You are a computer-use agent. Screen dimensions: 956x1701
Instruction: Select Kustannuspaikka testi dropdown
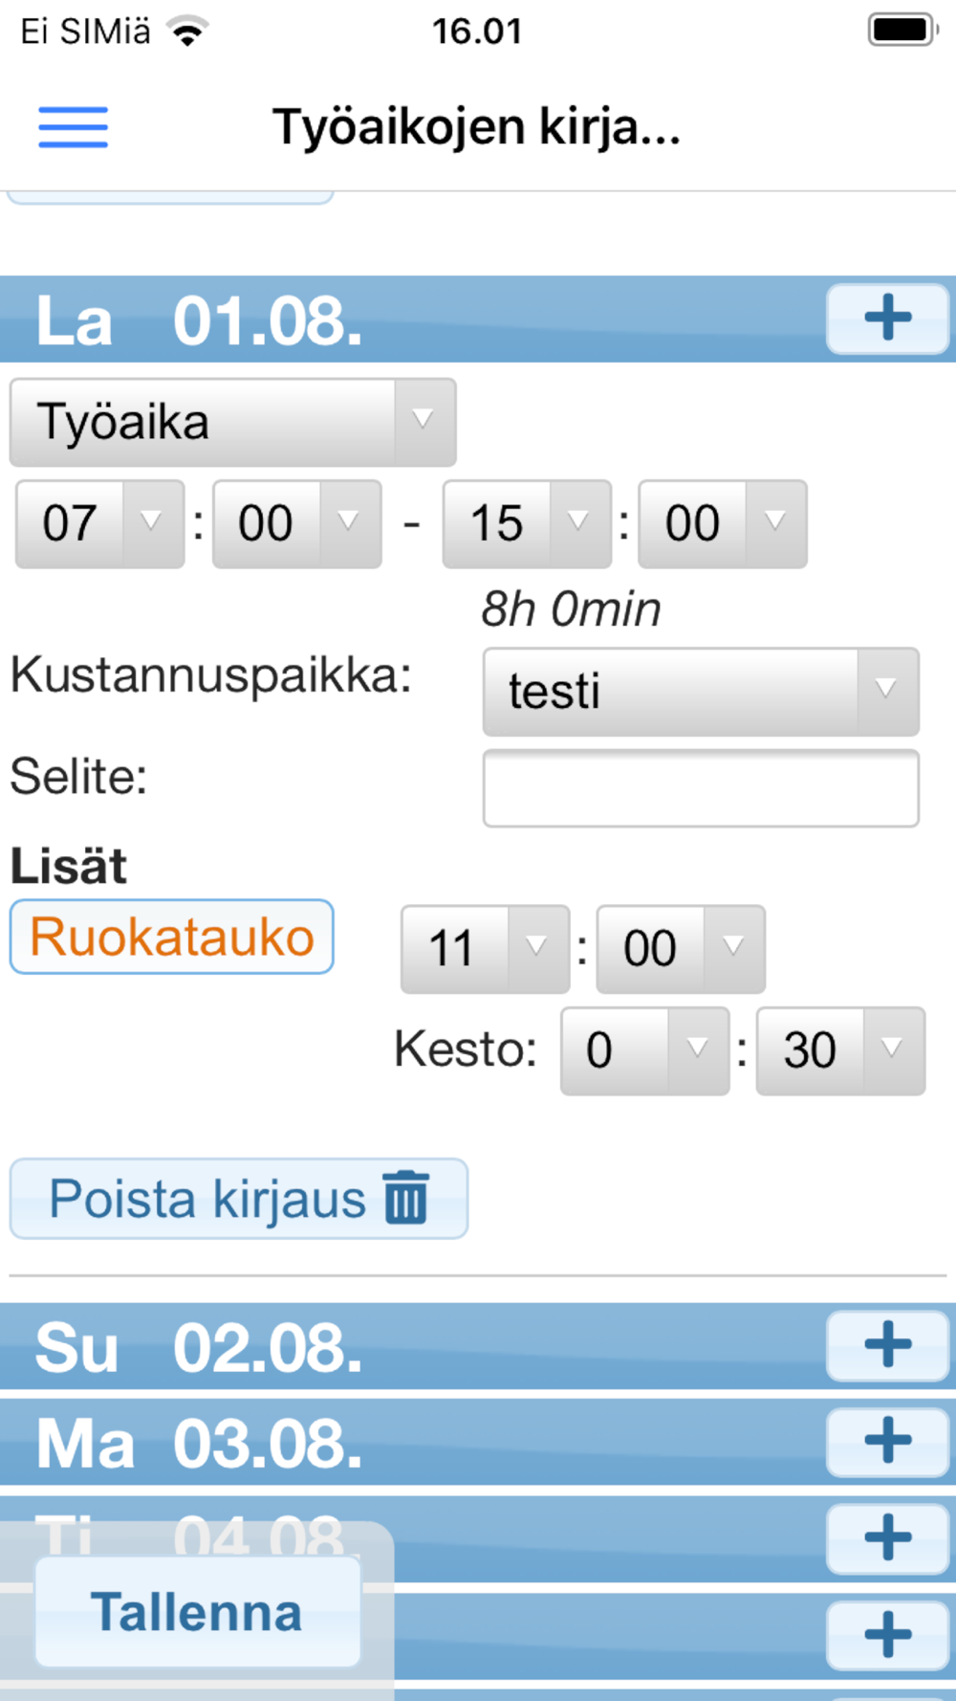point(700,691)
